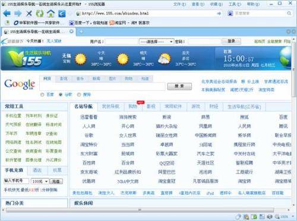Close the 155生活娱乐导航 tab
Image resolution: width=297 pixels, height=221 pixels.
71,31
